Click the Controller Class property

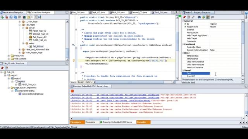[x=194, y=47]
